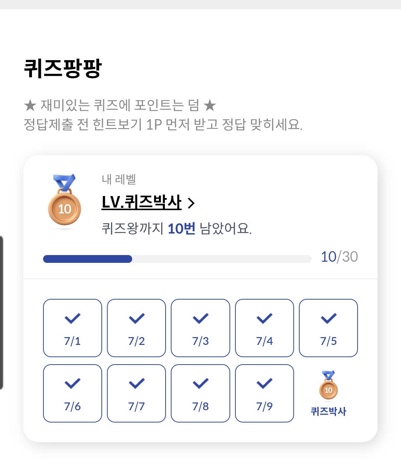Viewport: 401px width, 460px height.
Task: Tap the checkmark above 7/5
Action: pos(329,318)
